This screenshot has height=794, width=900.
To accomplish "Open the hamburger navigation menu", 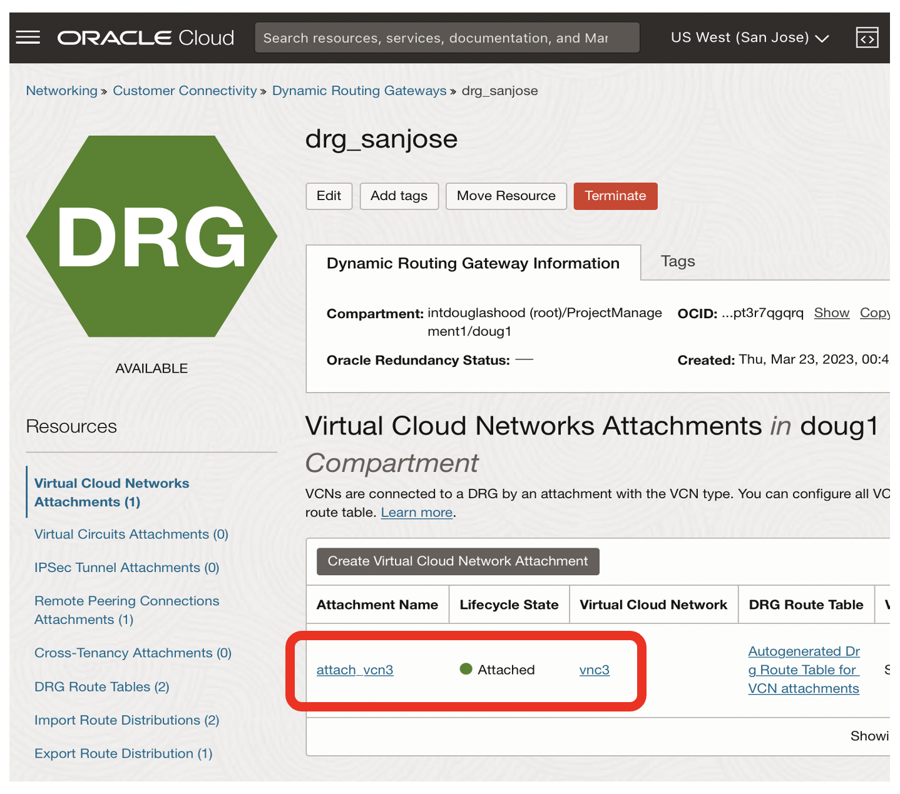I will (x=28, y=38).
